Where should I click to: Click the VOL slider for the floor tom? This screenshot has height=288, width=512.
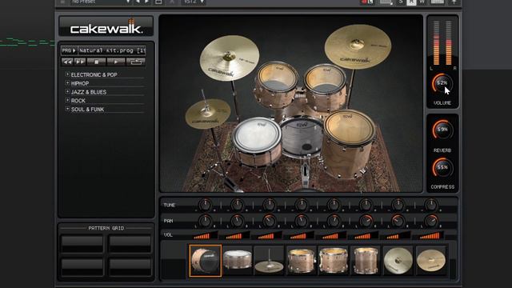tap(366, 235)
